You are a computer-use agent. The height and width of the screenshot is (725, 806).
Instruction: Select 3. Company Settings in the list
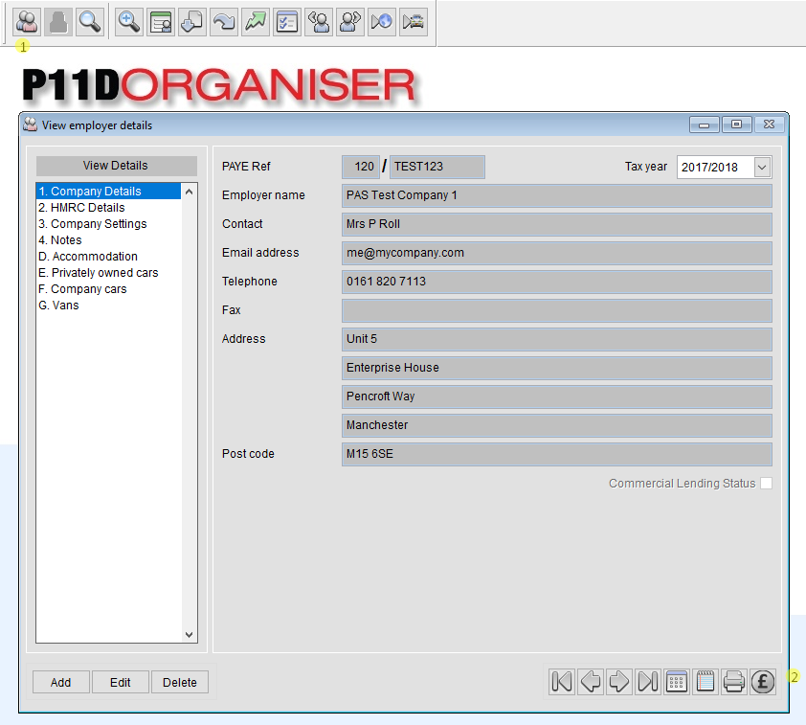coord(108,224)
